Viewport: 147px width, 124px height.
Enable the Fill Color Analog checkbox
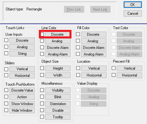pos(78,41)
